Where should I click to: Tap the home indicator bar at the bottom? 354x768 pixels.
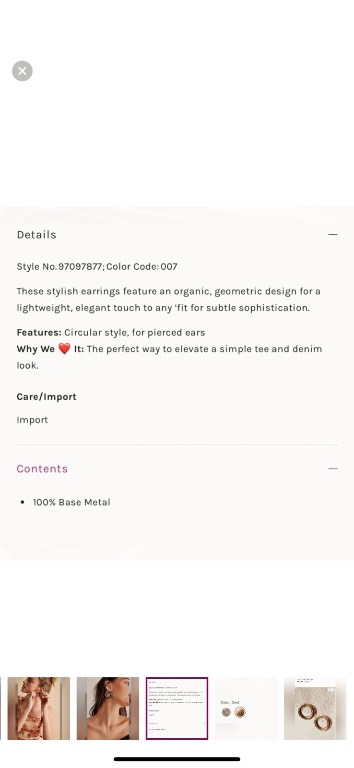tap(177, 759)
